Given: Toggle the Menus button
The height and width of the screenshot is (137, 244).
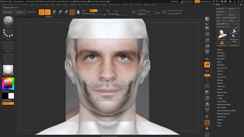Looking at the screenshot, I should (x=197, y=2).
